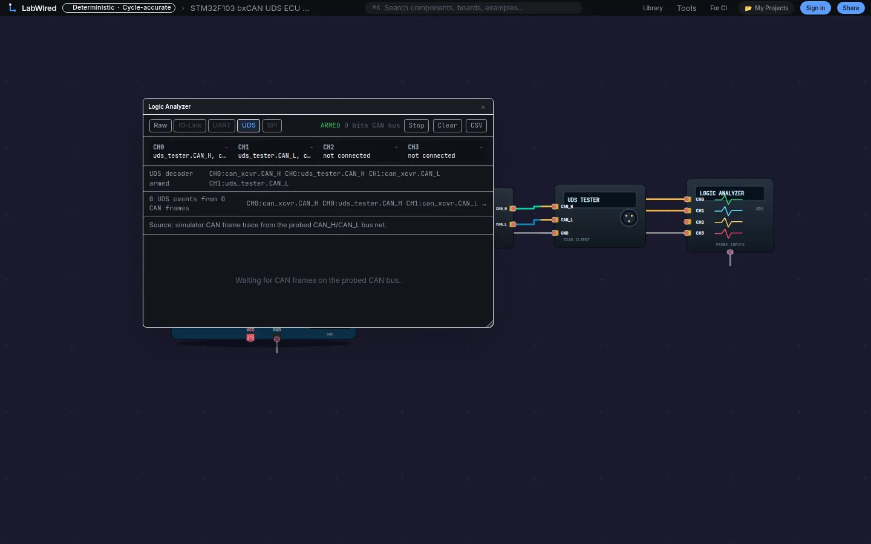The image size is (871, 544).
Task: Click the green CH0 waveform icon
Action: coord(728,200)
